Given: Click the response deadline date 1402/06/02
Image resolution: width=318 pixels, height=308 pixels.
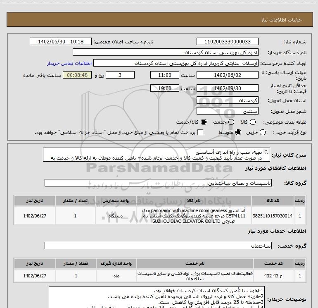Looking at the screenshot, I should pos(227,75).
